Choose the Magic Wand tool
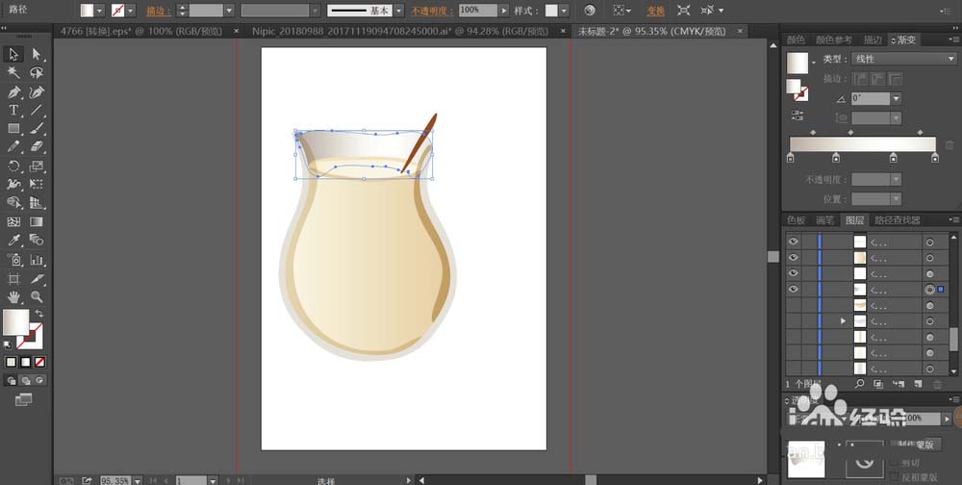962x485 pixels. (13, 73)
